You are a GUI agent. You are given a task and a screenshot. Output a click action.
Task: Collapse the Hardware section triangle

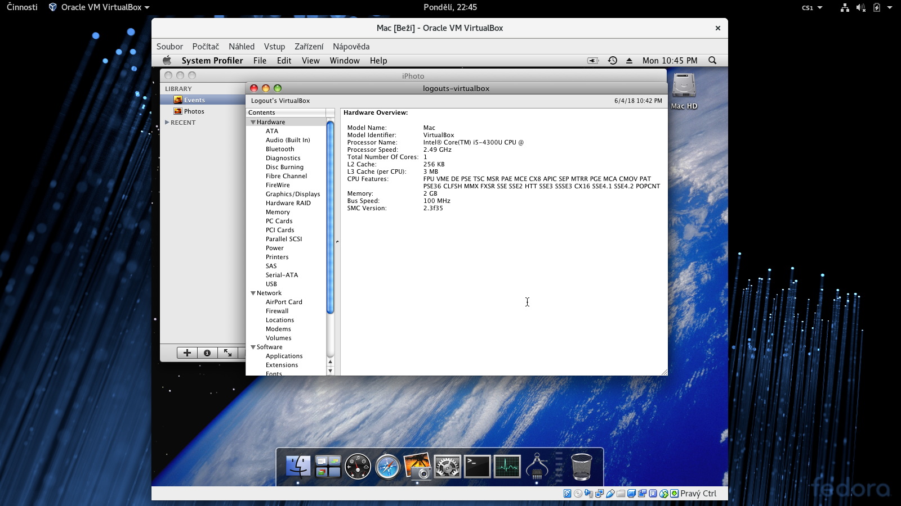(253, 122)
